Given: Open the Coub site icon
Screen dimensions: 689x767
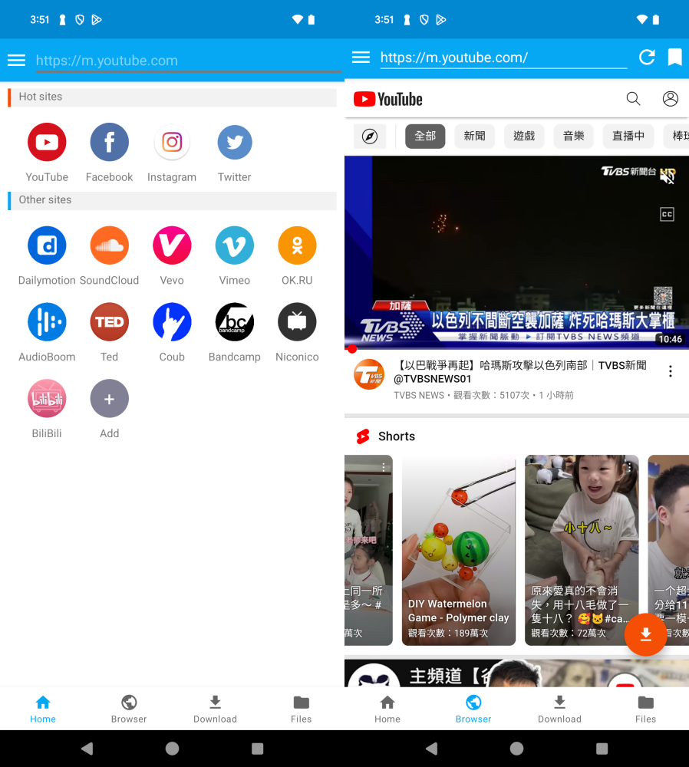Looking at the screenshot, I should pyautogui.click(x=172, y=322).
